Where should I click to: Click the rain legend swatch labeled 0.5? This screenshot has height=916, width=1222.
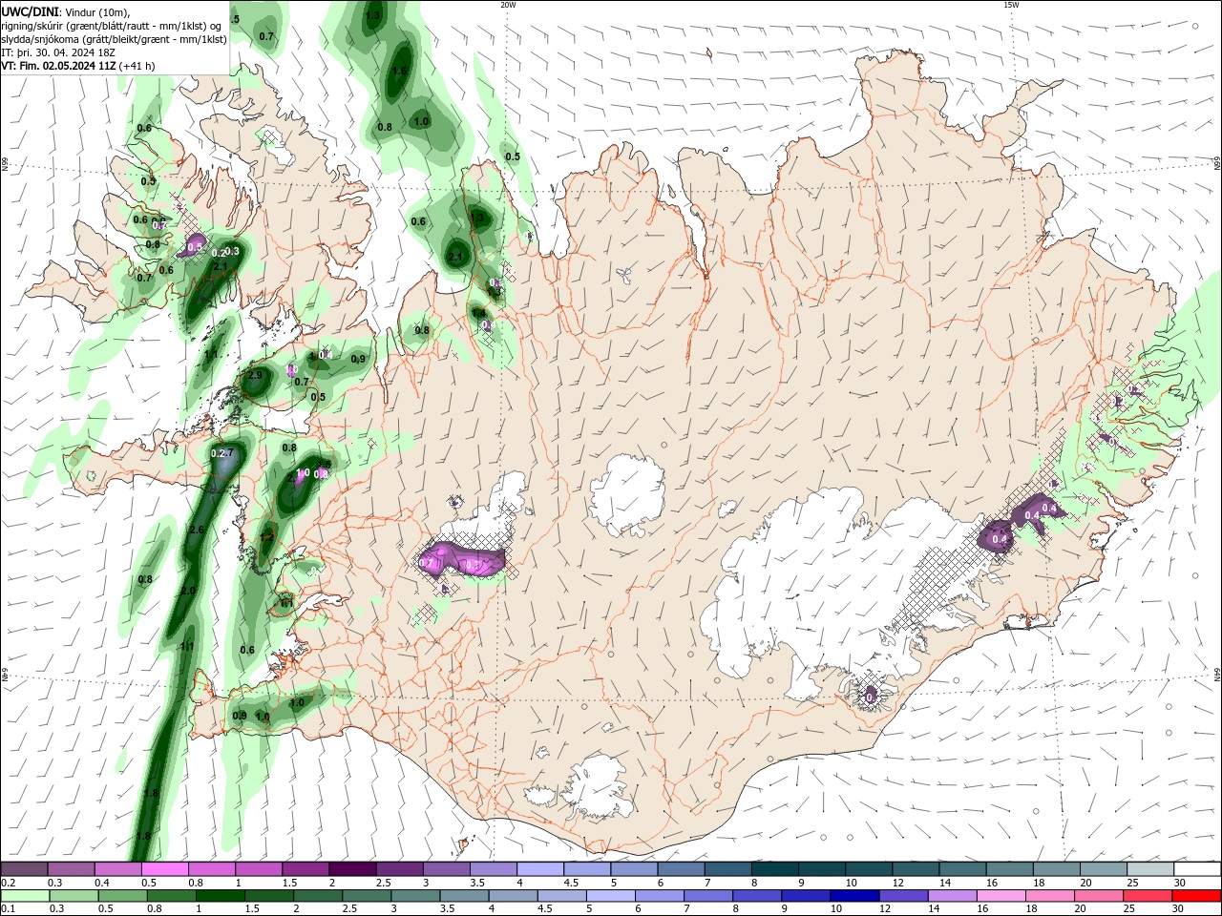pos(122,896)
